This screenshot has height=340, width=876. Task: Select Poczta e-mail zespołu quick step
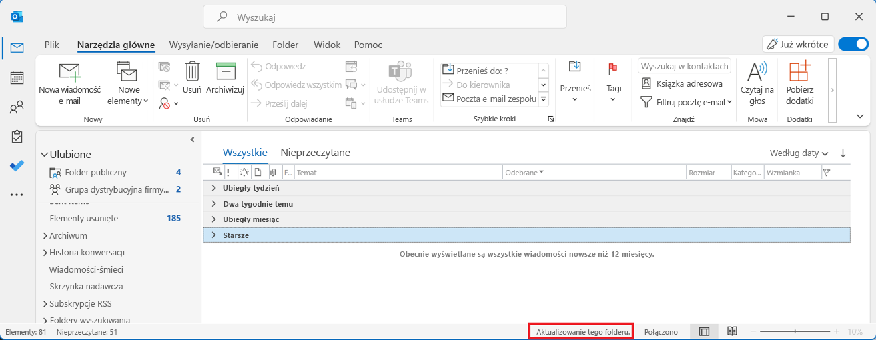(488, 99)
